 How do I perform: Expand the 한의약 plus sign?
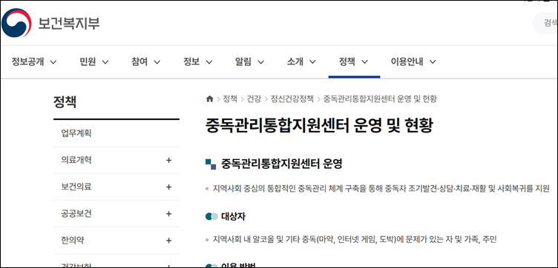168,241
